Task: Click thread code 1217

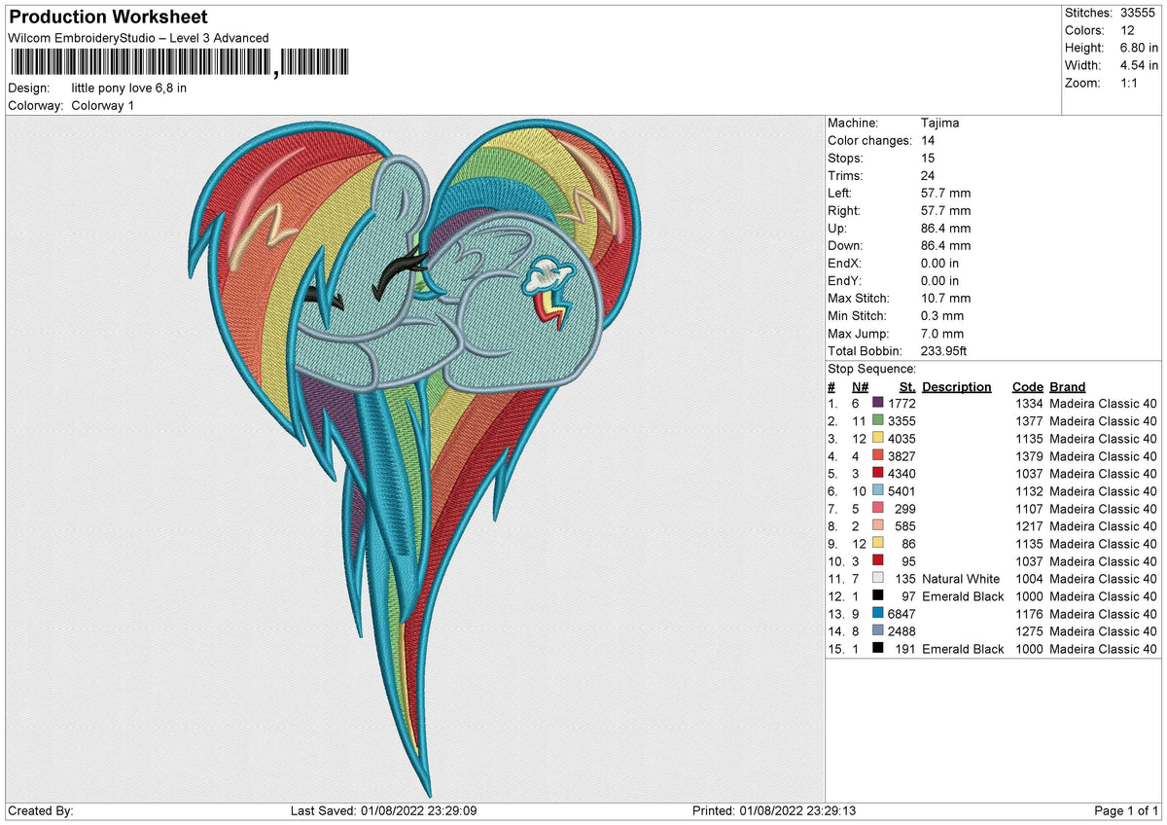Action: pos(1029,525)
